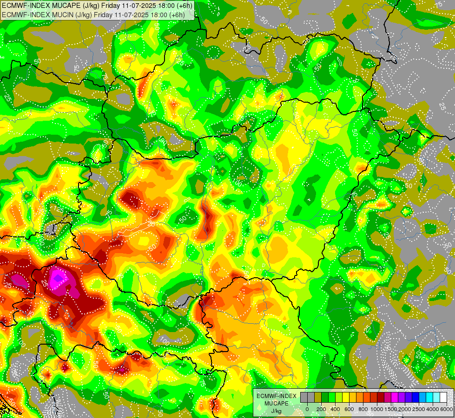
Task: Pick the sky blue legend swatch
Action: pyautogui.click(x=423, y=397)
